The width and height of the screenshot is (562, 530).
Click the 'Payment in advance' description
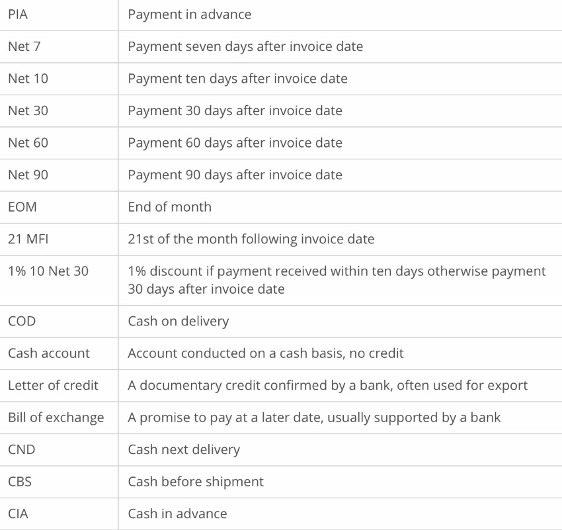pos(190,15)
